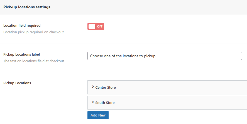The height and width of the screenshot is (124, 247).
Task: Open the Center Store location row
Action: click(167, 87)
